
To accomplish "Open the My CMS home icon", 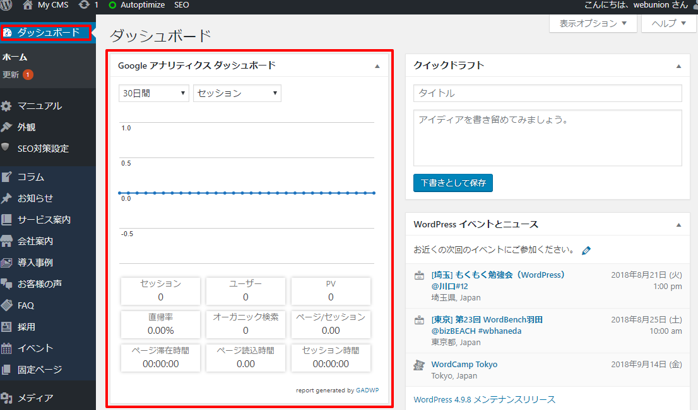I will pos(28,5).
